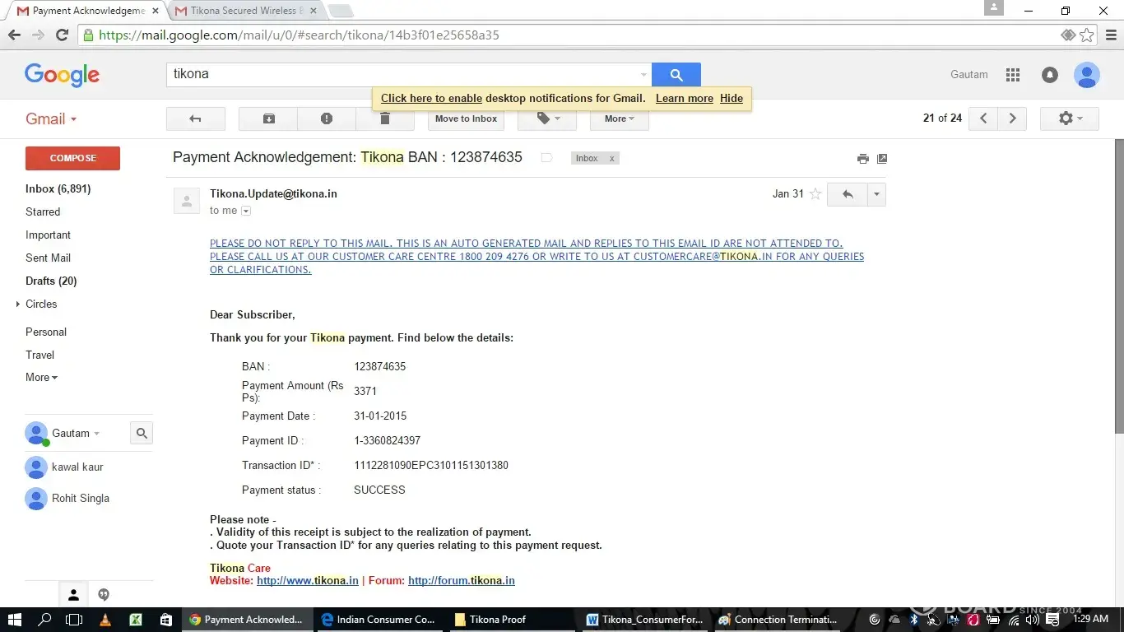The width and height of the screenshot is (1124, 632).
Task: Switch to chat contacts person tab
Action: pos(73,594)
